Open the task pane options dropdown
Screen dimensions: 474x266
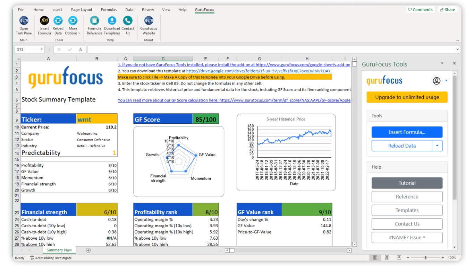tap(442, 63)
